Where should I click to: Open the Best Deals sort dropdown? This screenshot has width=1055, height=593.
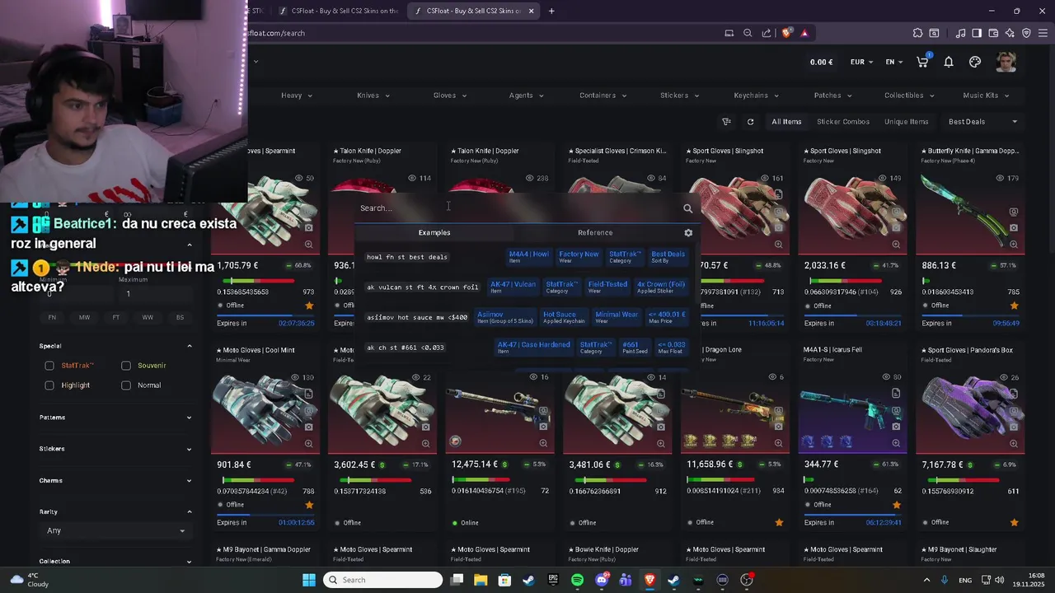[982, 122]
